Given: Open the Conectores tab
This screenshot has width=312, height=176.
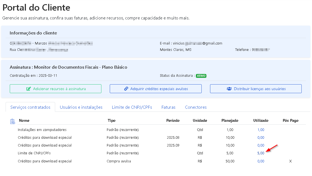Looking at the screenshot, I should pos(196,107).
